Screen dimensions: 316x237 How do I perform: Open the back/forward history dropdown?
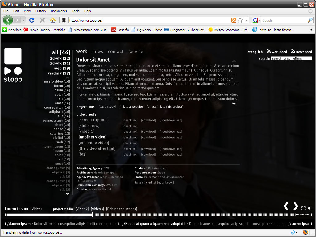point(23,20)
